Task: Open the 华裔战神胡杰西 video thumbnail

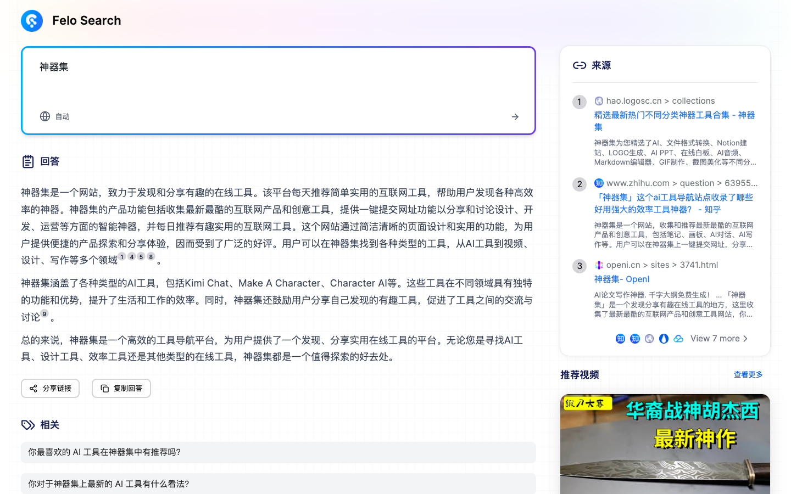Action: click(x=665, y=444)
